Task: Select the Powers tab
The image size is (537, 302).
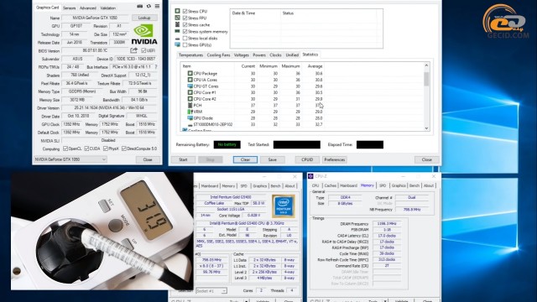Action: tap(259, 55)
